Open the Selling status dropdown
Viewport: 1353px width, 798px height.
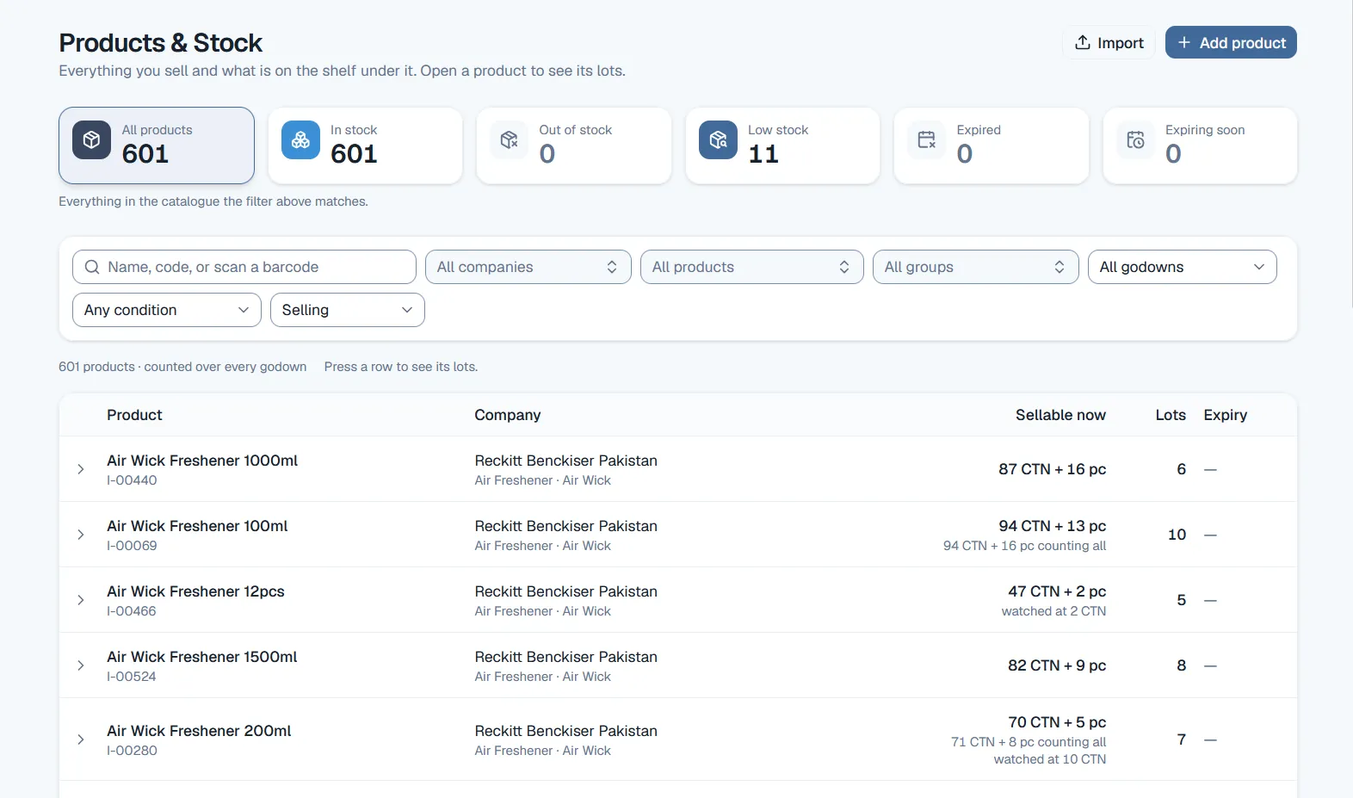(348, 310)
